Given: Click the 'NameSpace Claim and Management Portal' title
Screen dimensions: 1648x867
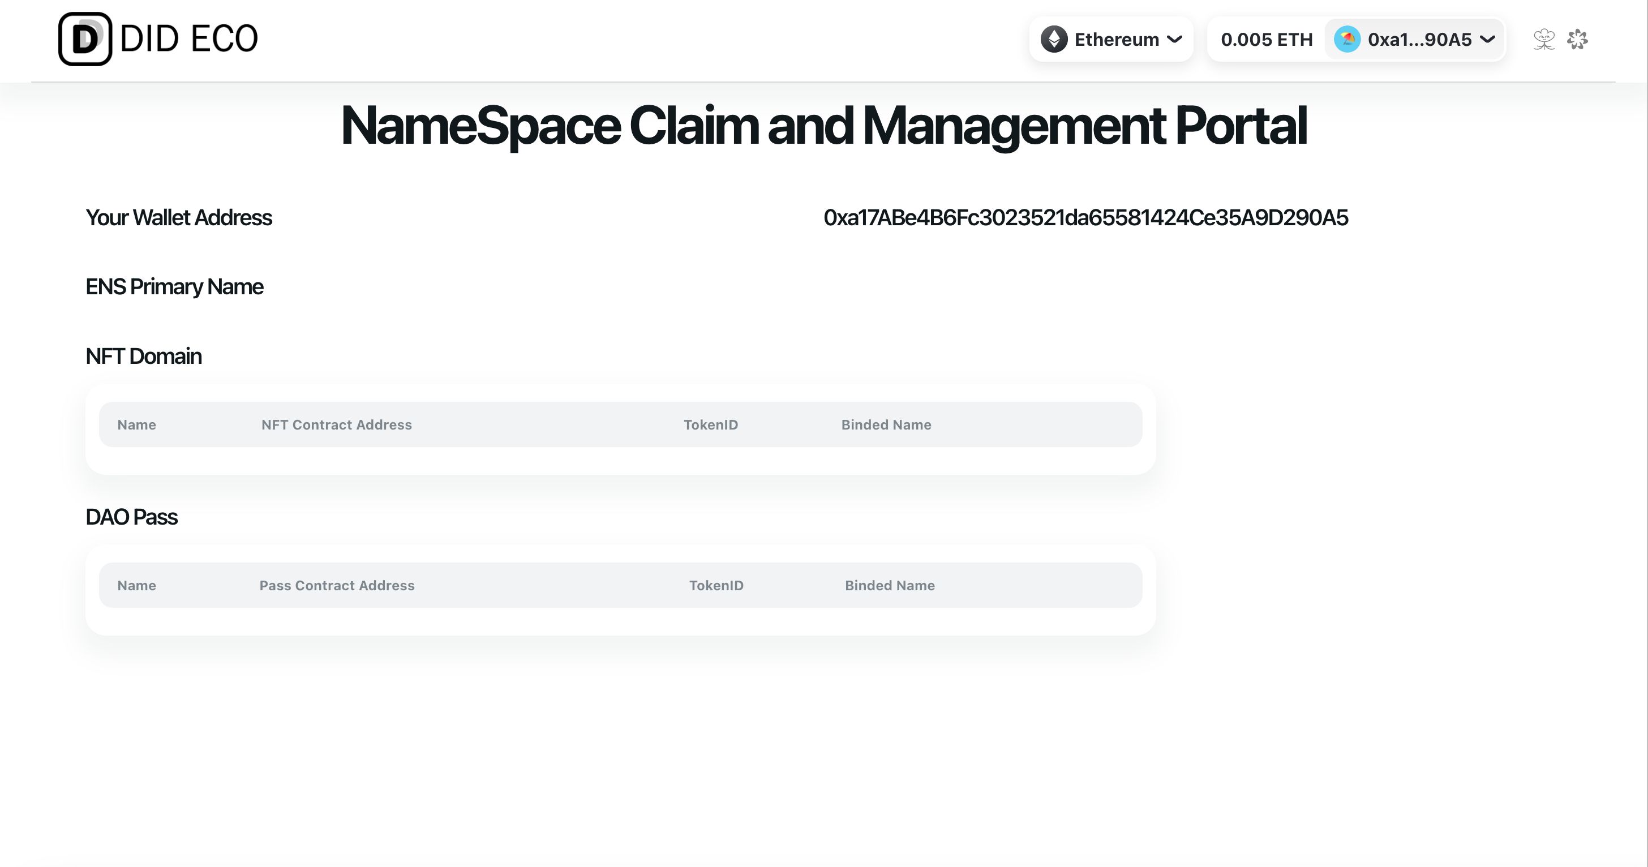Looking at the screenshot, I should (x=823, y=126).
